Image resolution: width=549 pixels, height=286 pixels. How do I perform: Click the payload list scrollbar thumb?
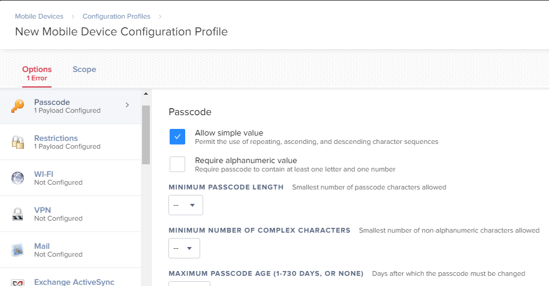click(x=146, y=135)
